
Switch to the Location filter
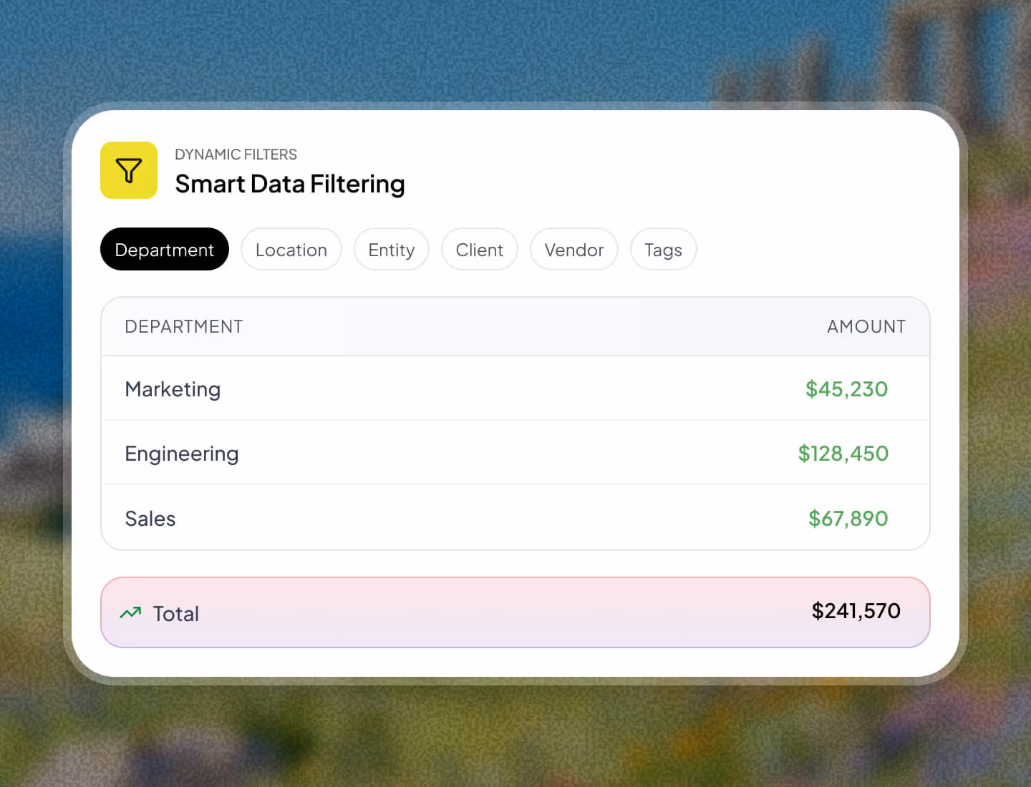[x=291, y=249]
